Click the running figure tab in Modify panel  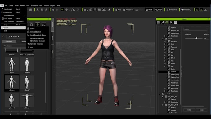(x=163, y=22)
